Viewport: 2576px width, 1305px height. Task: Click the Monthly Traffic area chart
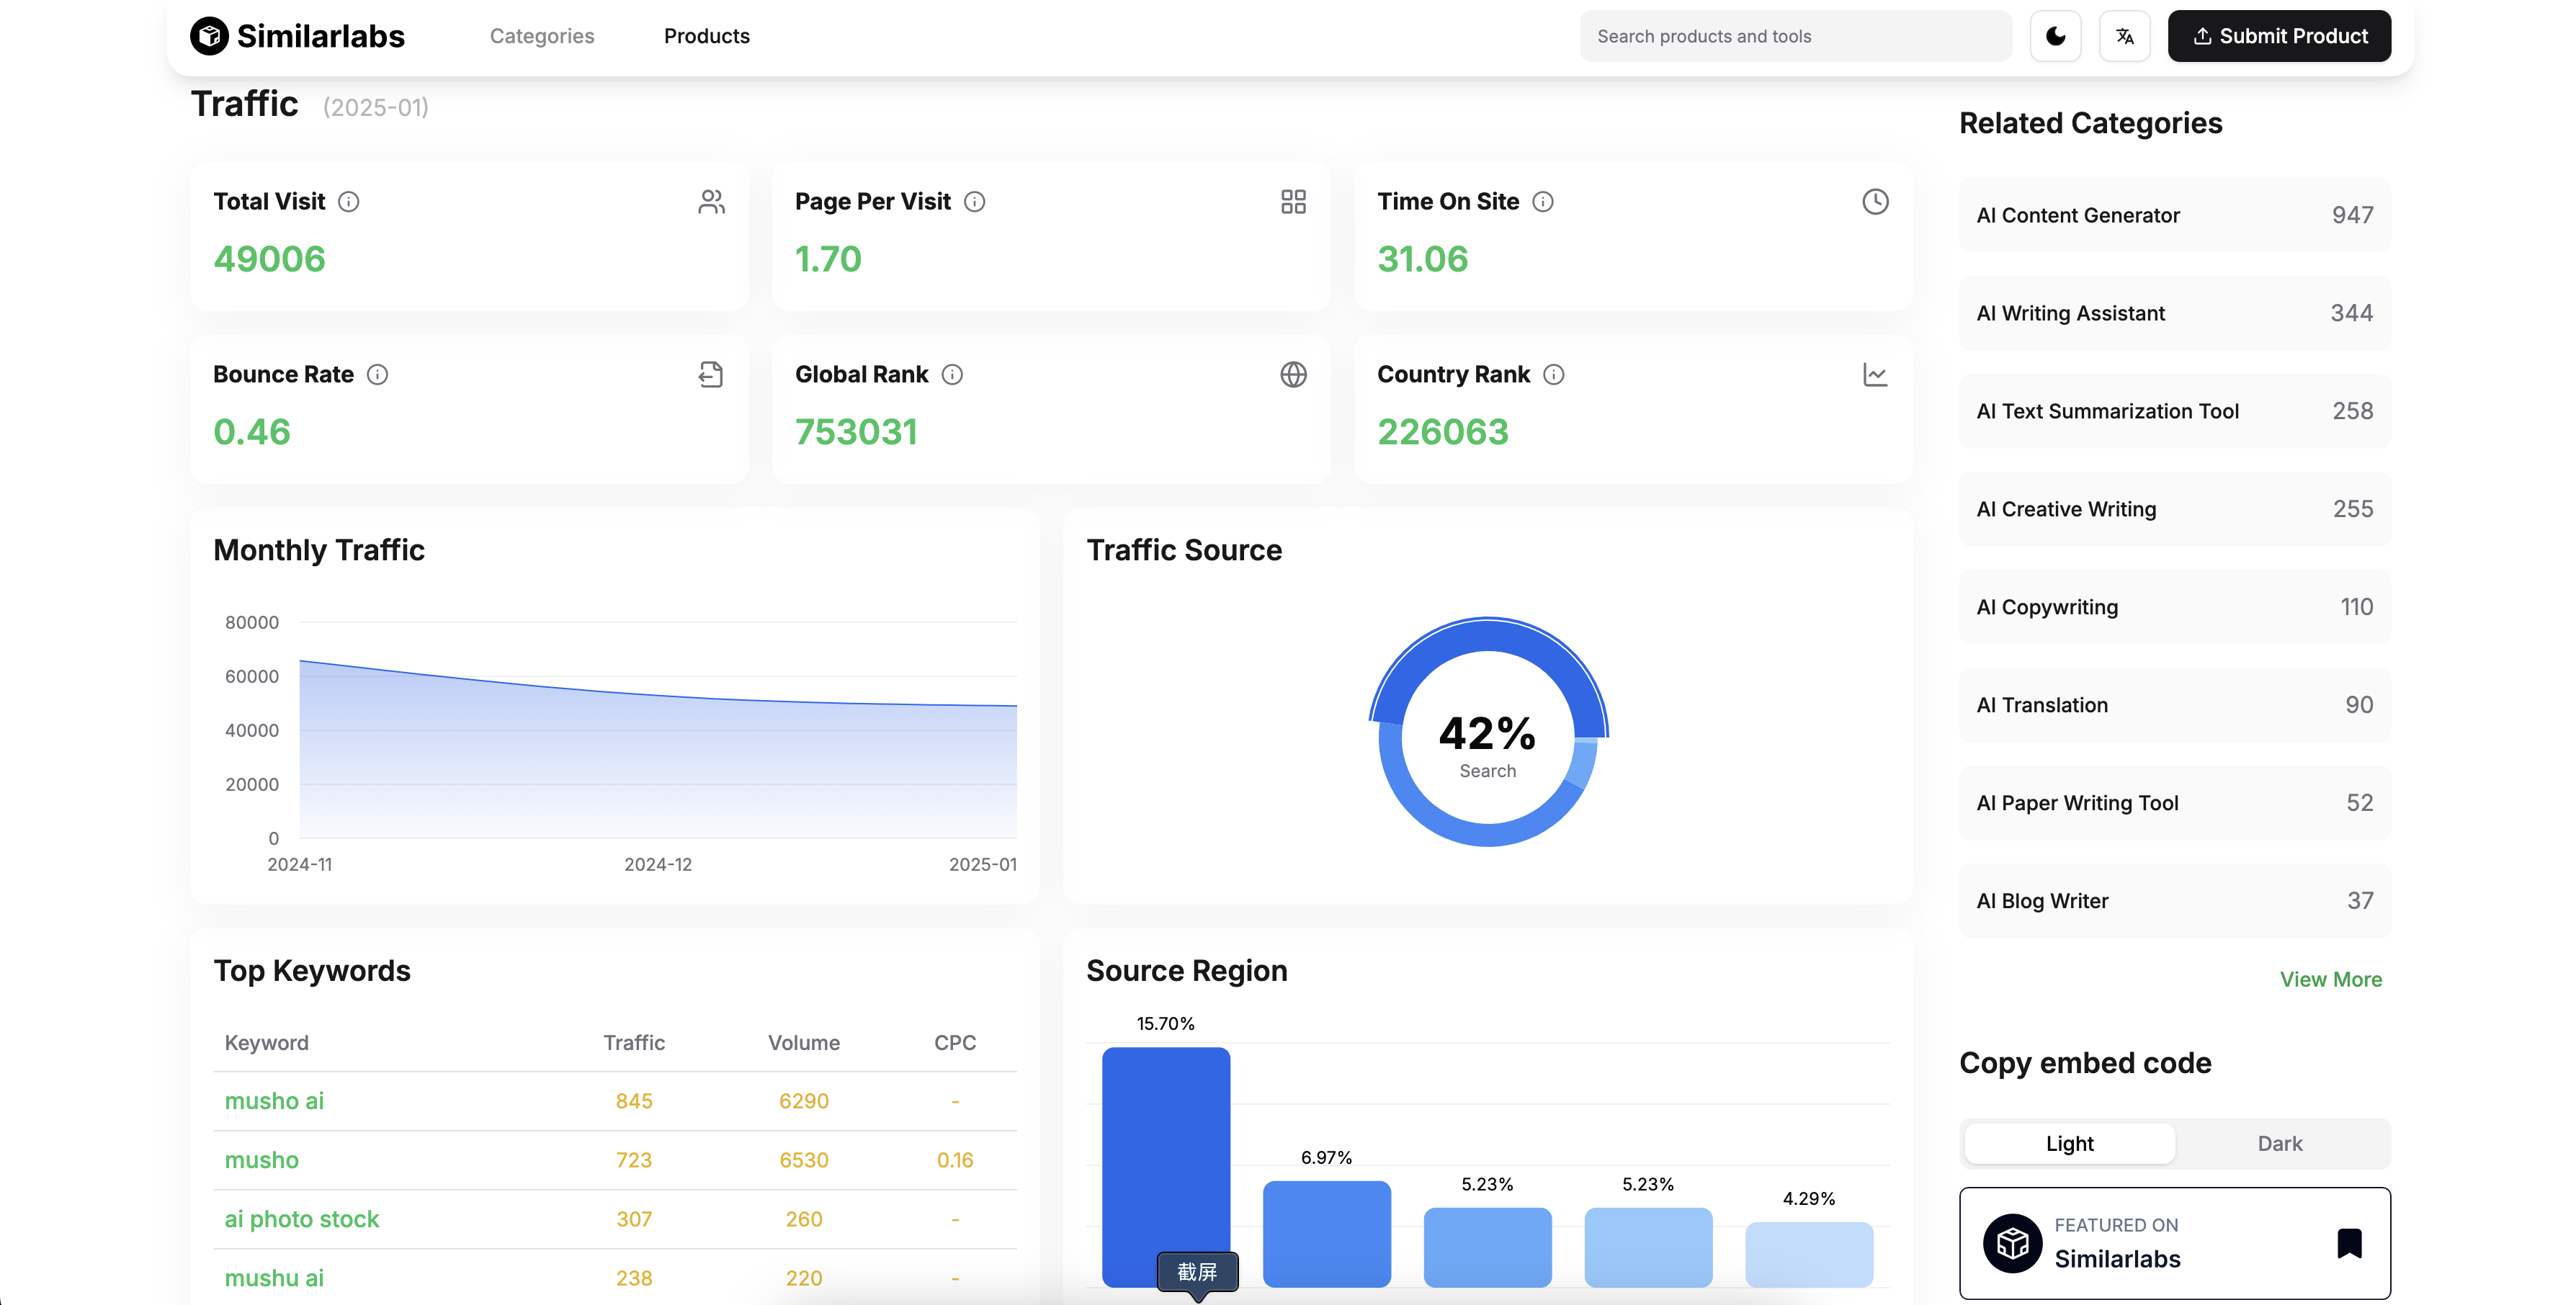tap(657, 748)
